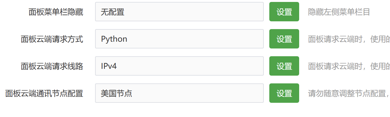Click the 美国节点 text value
This screenshot has width=390, height=117.
click(x=116, y=93)
